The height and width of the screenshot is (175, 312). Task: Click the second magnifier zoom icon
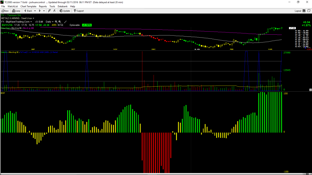click(x=60, y=22)
